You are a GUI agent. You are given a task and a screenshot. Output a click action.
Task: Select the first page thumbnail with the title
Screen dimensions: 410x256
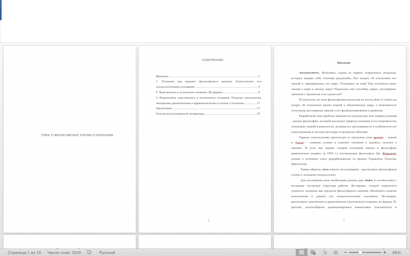pos(70,139)
